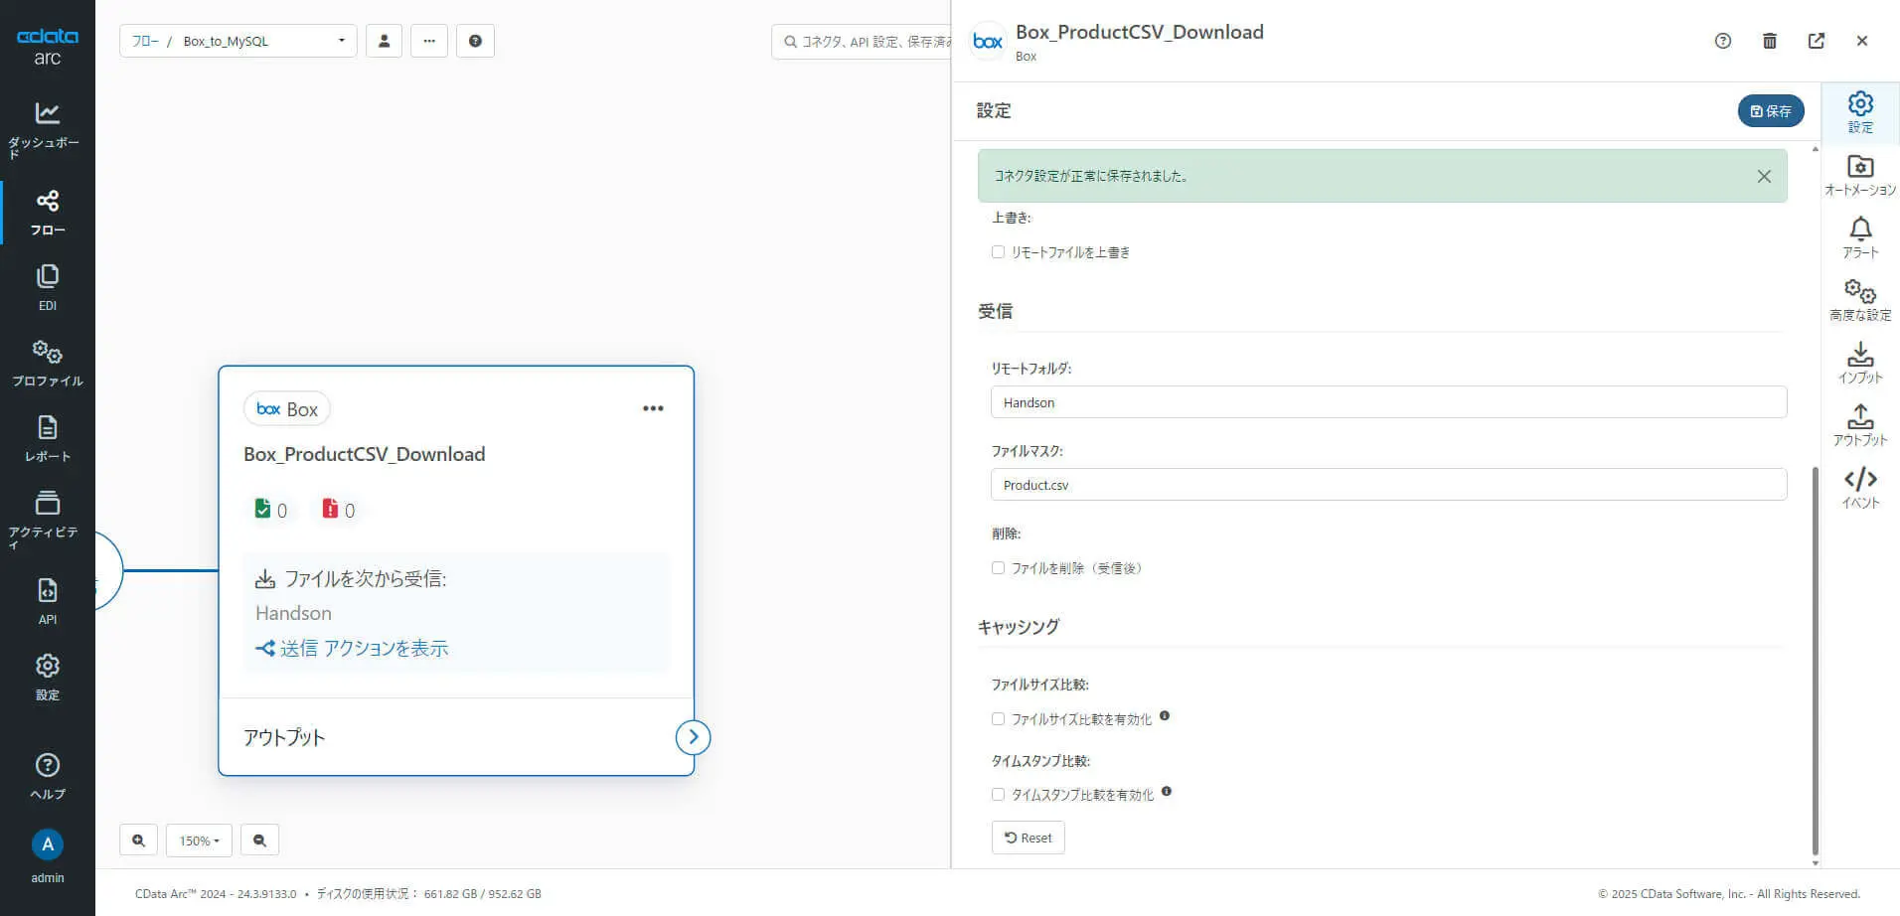
Task: Open the Reports (レポート) sidebar section
Action: (47, 438)
